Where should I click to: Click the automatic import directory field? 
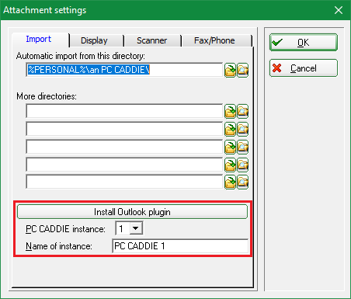coord(124,70)
